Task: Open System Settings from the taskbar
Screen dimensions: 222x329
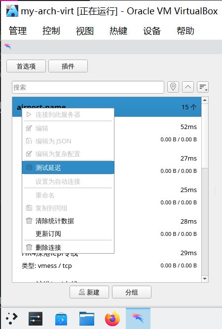Action: pos(36,319)
